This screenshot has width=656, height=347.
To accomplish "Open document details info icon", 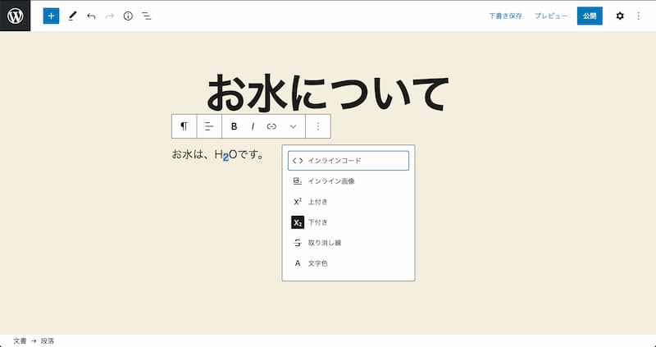I will pyautogui.click(x=128, y=16).
